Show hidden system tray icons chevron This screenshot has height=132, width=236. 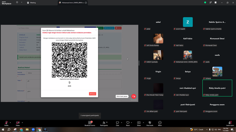point(207,129)
